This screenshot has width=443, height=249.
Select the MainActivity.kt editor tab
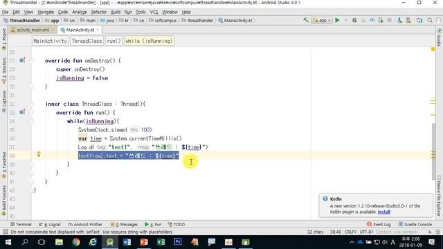(x=80, y=30)
